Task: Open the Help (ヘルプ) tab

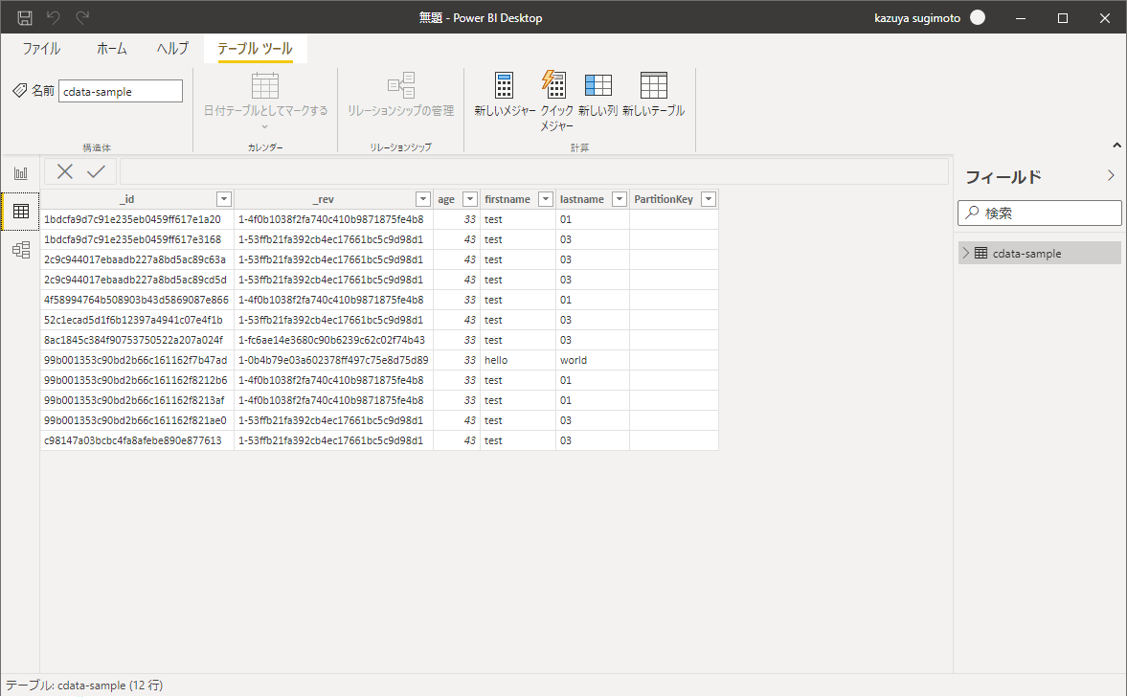Action: 172,49
